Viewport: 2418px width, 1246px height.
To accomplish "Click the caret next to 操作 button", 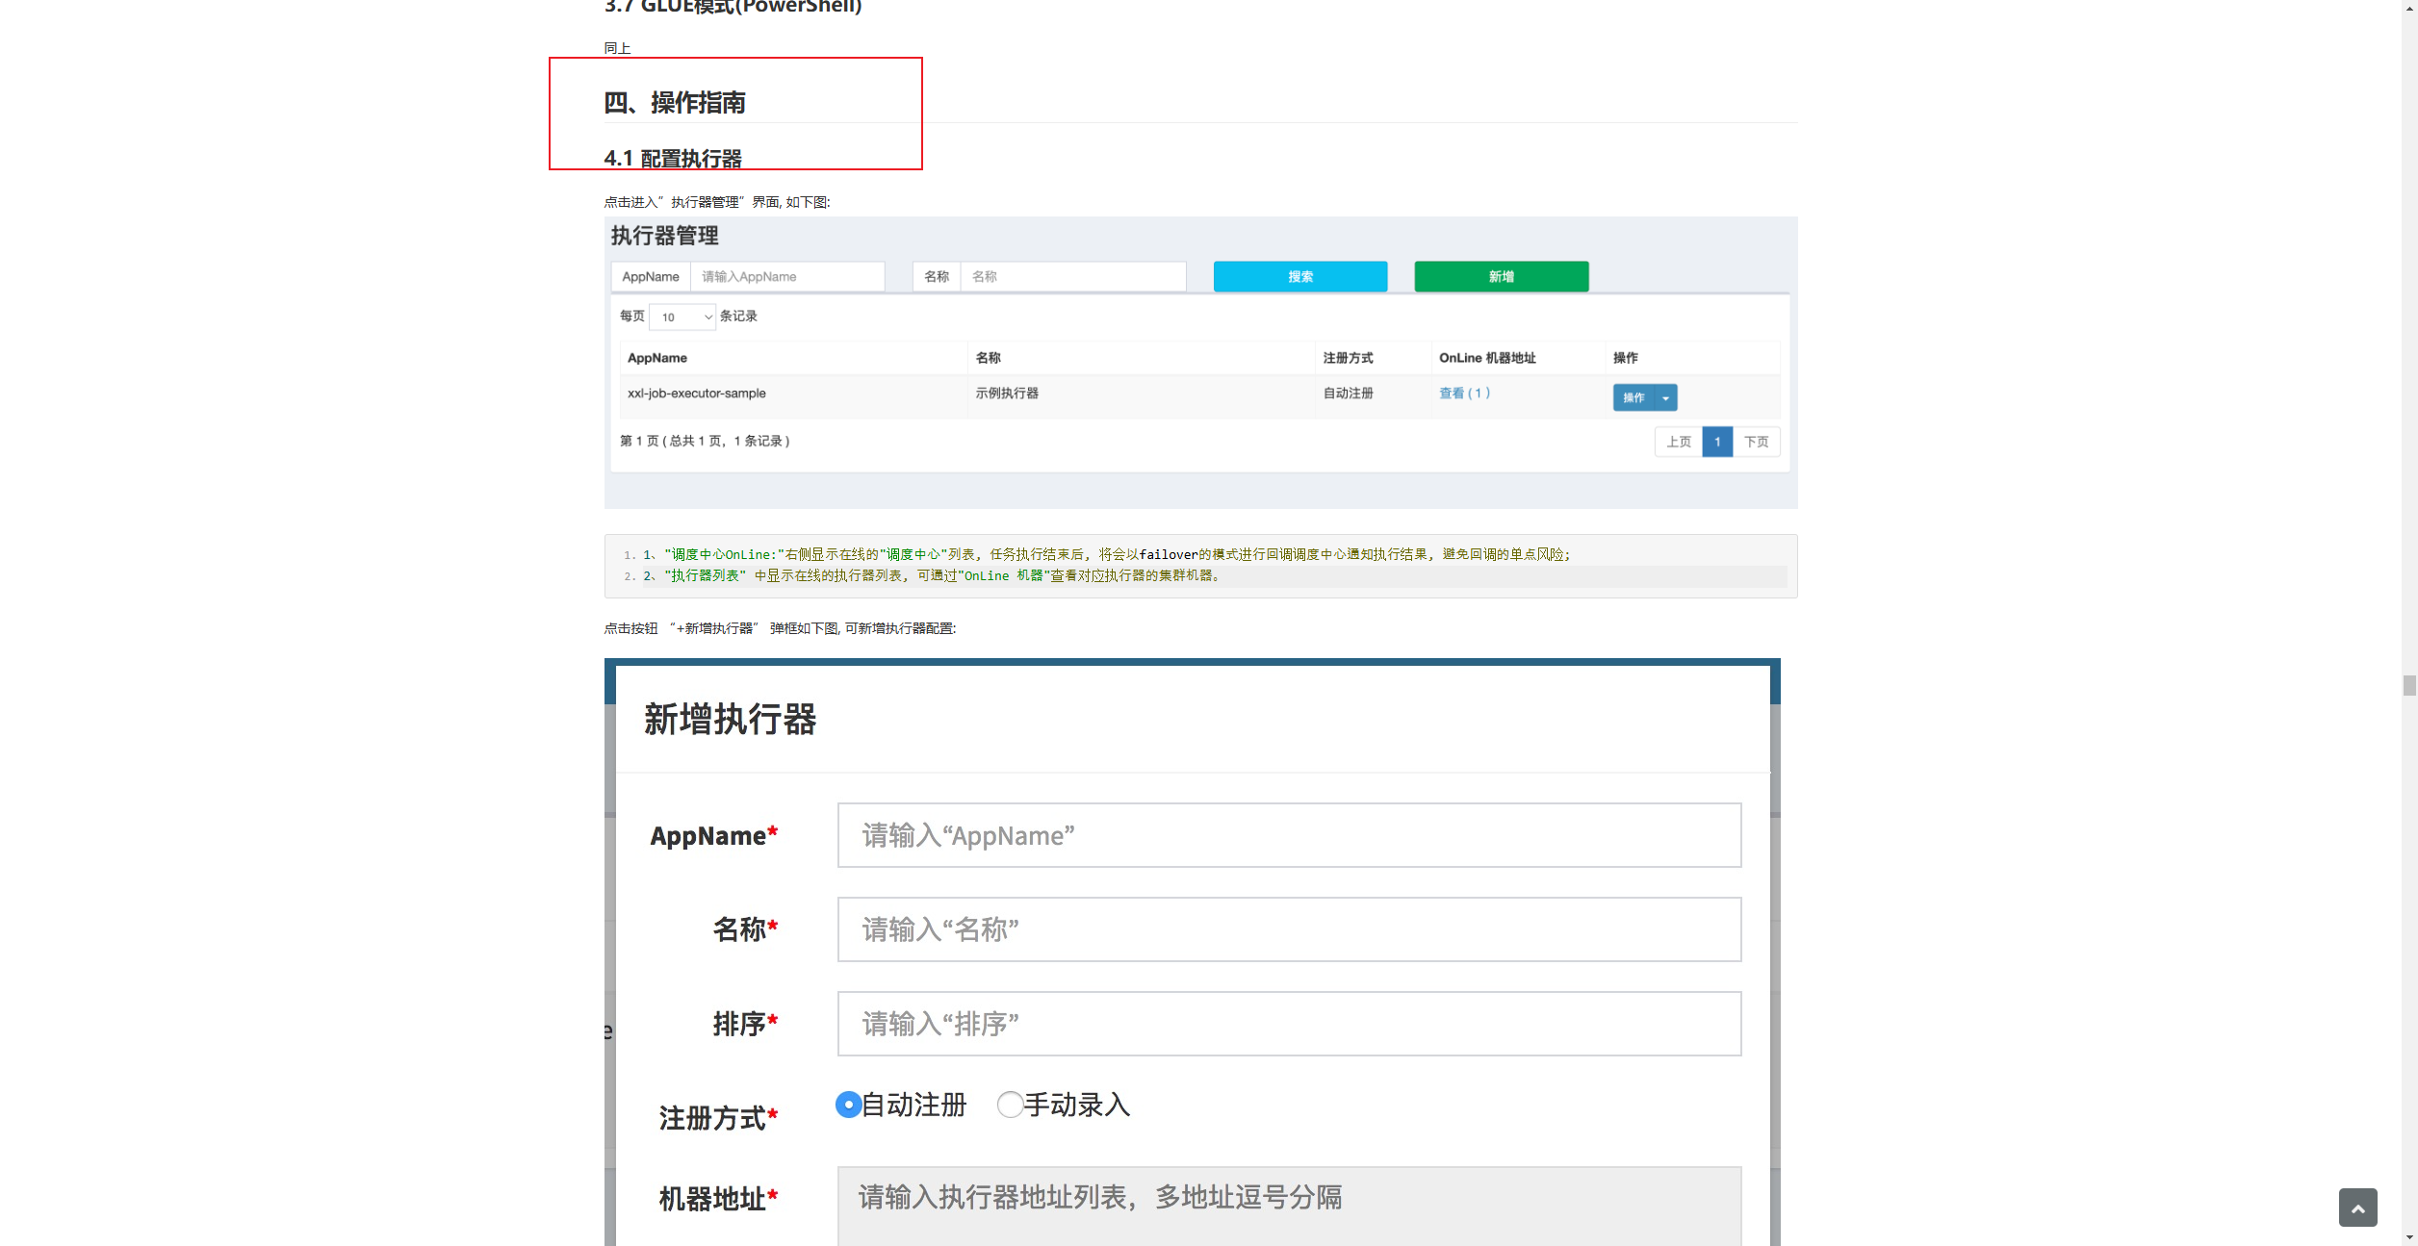I will tap(1665, 397).
